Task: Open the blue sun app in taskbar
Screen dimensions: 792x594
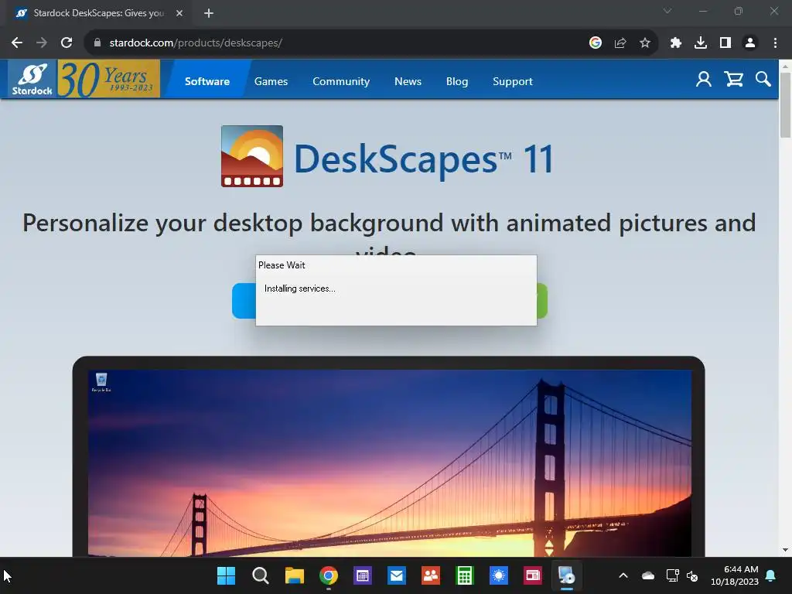Action: pos(499,575)
